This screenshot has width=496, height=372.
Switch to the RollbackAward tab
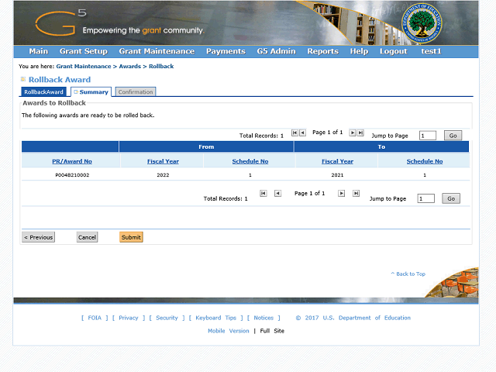pos(43,91)
